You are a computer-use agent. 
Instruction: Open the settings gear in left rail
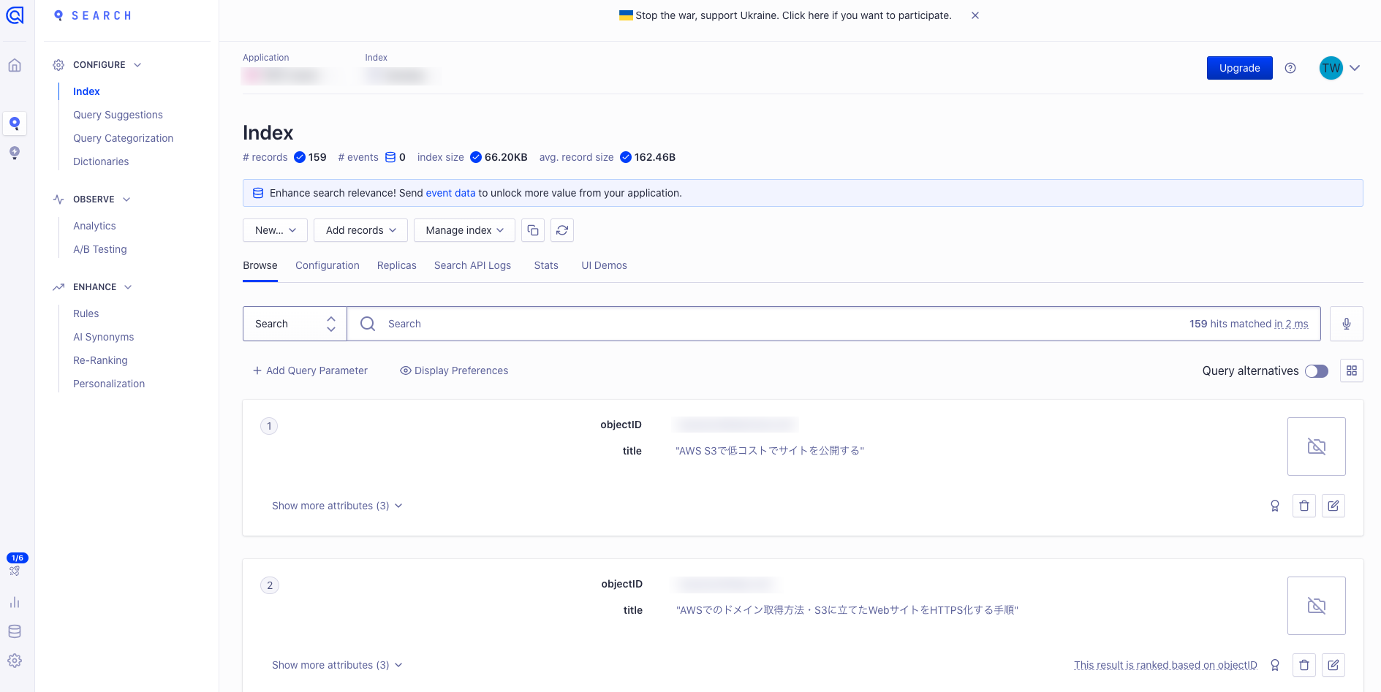click(15, 661)
